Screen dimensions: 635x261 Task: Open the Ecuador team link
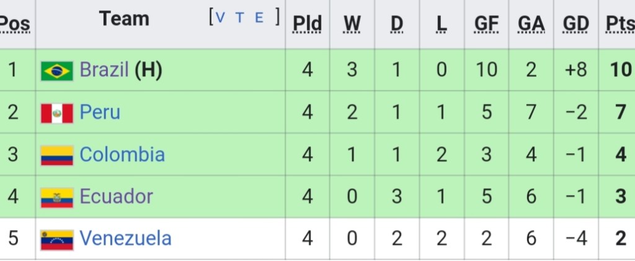click(116, 197)
